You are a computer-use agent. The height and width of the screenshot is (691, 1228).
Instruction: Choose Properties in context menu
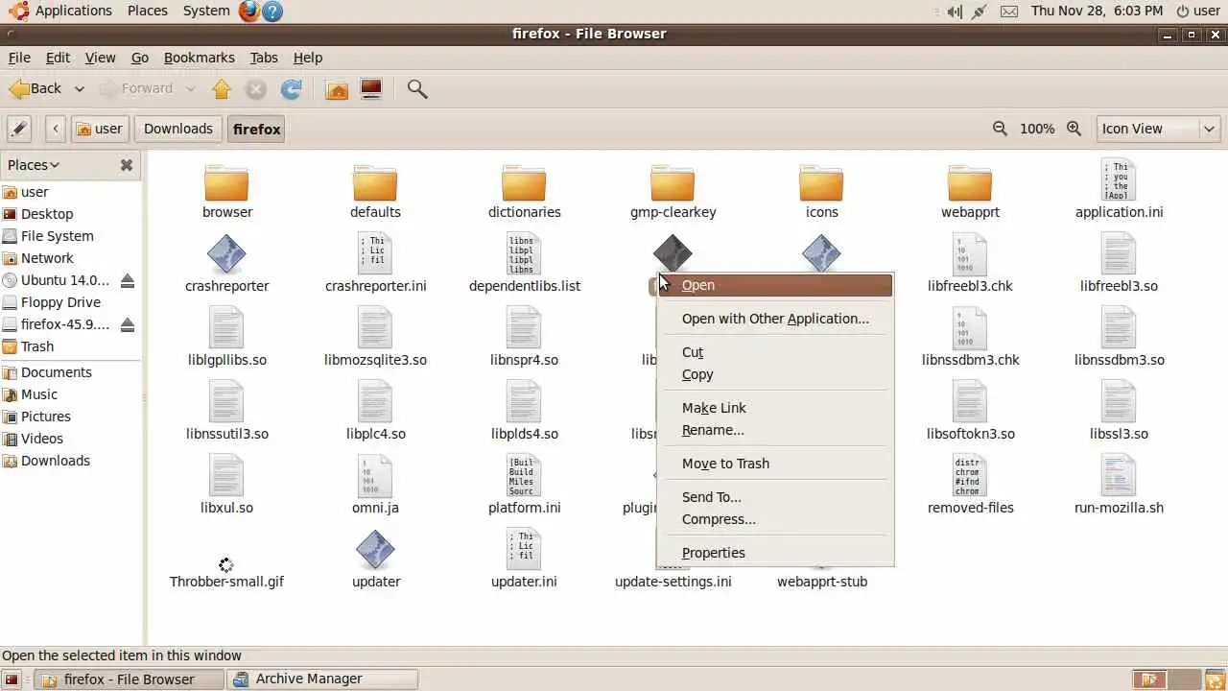[775, 553]
